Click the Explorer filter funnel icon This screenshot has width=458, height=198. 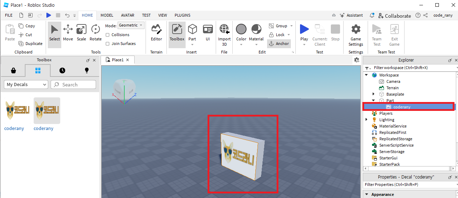(367, 68)
